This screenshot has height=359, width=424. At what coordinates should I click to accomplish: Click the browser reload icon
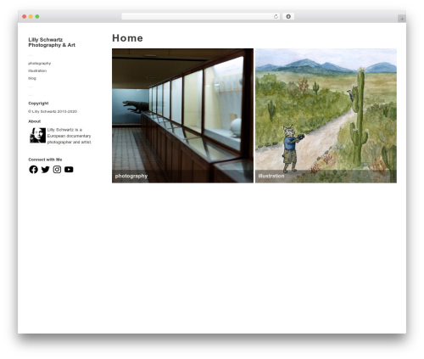click(x=276, y=16)
